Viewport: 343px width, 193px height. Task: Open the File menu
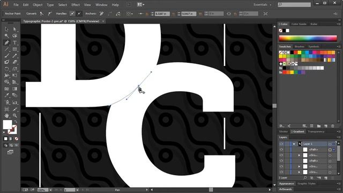16,5
